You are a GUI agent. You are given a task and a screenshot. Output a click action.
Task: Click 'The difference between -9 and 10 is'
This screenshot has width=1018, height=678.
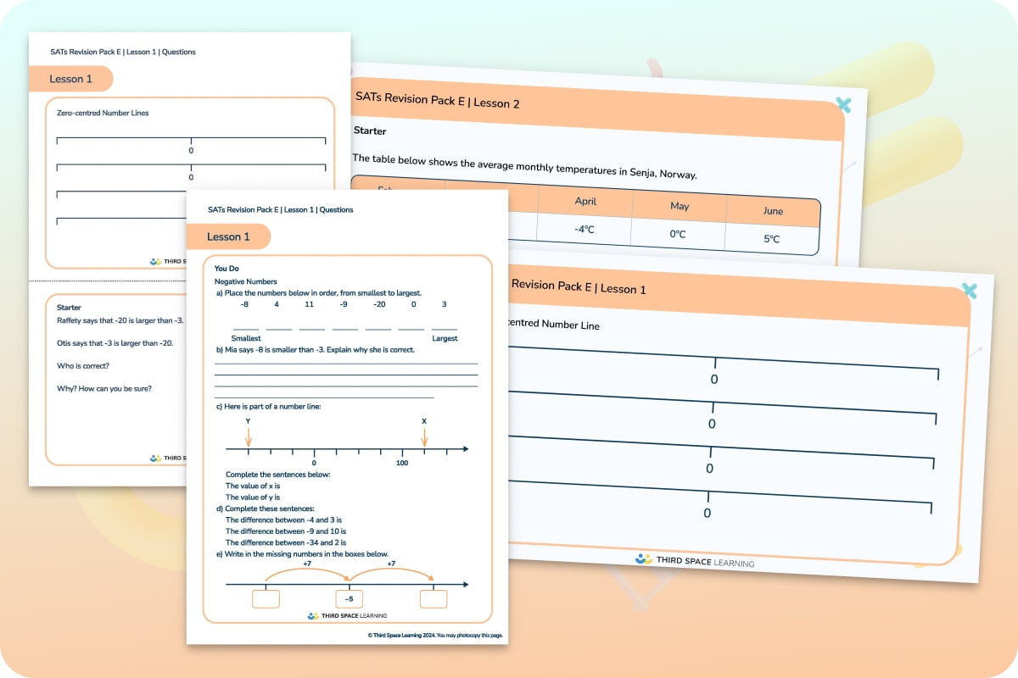pos(284,531)
